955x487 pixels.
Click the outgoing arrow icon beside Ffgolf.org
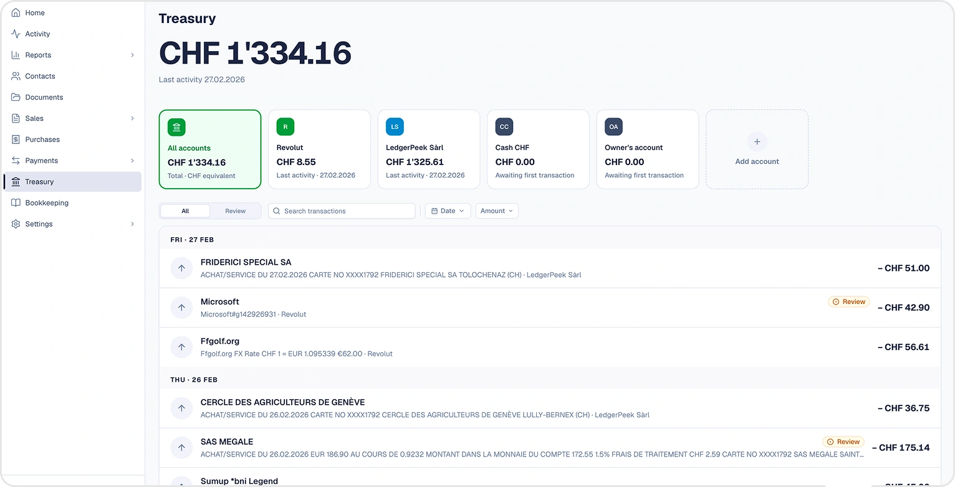point(181,347)
